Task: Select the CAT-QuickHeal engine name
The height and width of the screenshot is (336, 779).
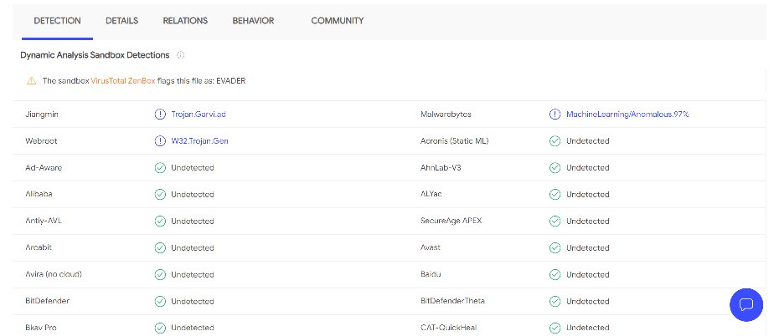Action: click(x=448, y=328)
